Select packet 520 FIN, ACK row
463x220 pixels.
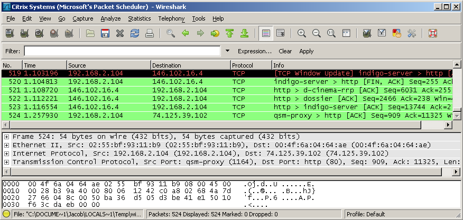[227, 82]
